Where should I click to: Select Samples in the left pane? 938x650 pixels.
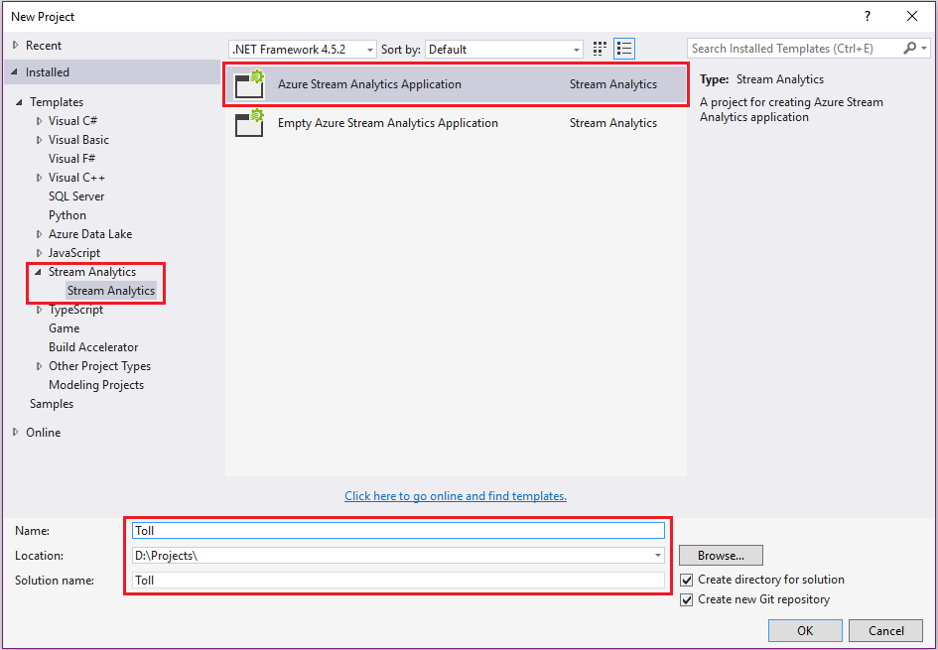[x=52, y=404]
